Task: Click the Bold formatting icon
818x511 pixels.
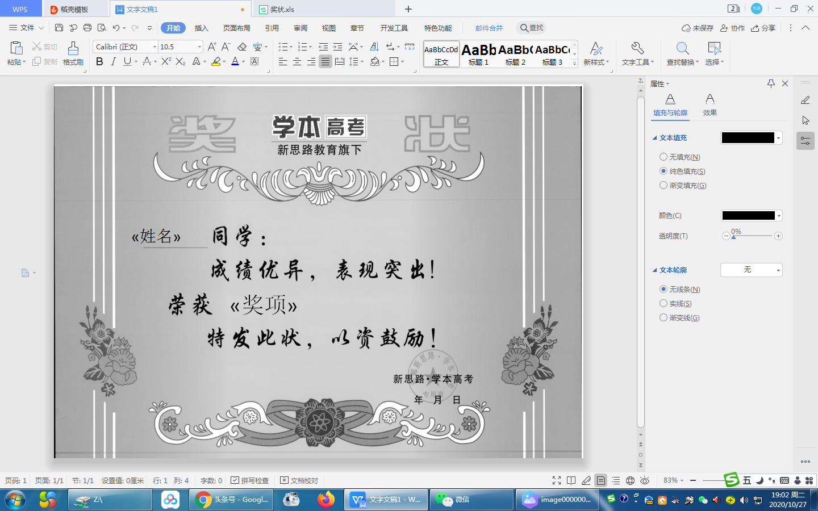Action: click(99, 61)
